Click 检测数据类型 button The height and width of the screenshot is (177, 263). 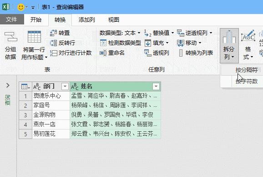click(120, 43)
